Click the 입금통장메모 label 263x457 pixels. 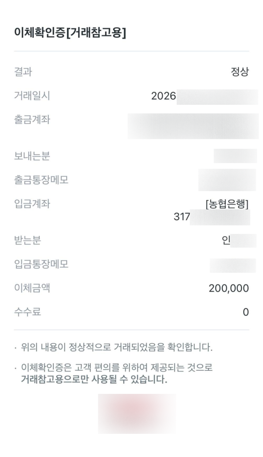(x=41, y=264)
